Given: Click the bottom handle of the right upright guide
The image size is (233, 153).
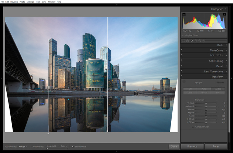Looking at the screenshot, I should 107,131.
